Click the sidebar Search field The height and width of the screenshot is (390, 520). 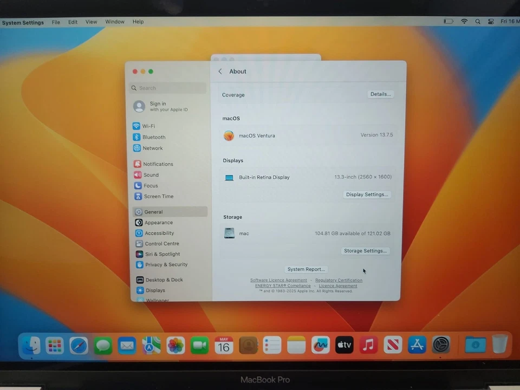[x=167, y=88]
